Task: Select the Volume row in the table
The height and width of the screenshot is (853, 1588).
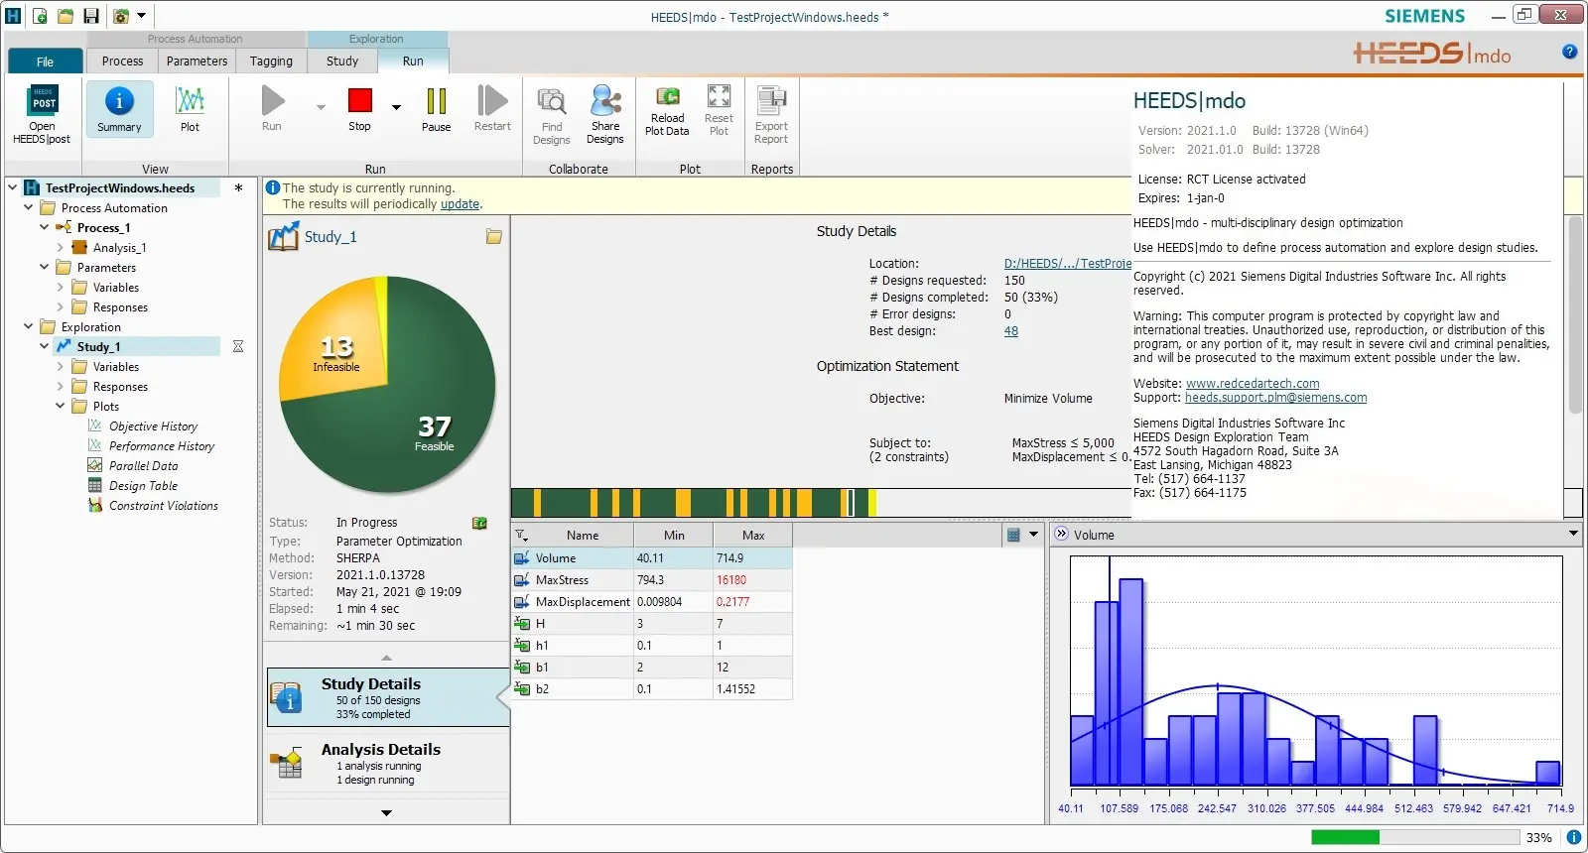Action: click(652, 558)
